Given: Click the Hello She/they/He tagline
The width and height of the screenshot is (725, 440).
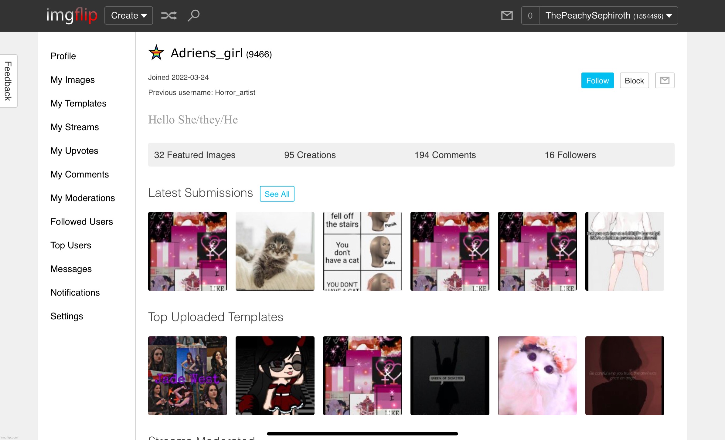Looking at the screenshot, I should pos(193,120).
